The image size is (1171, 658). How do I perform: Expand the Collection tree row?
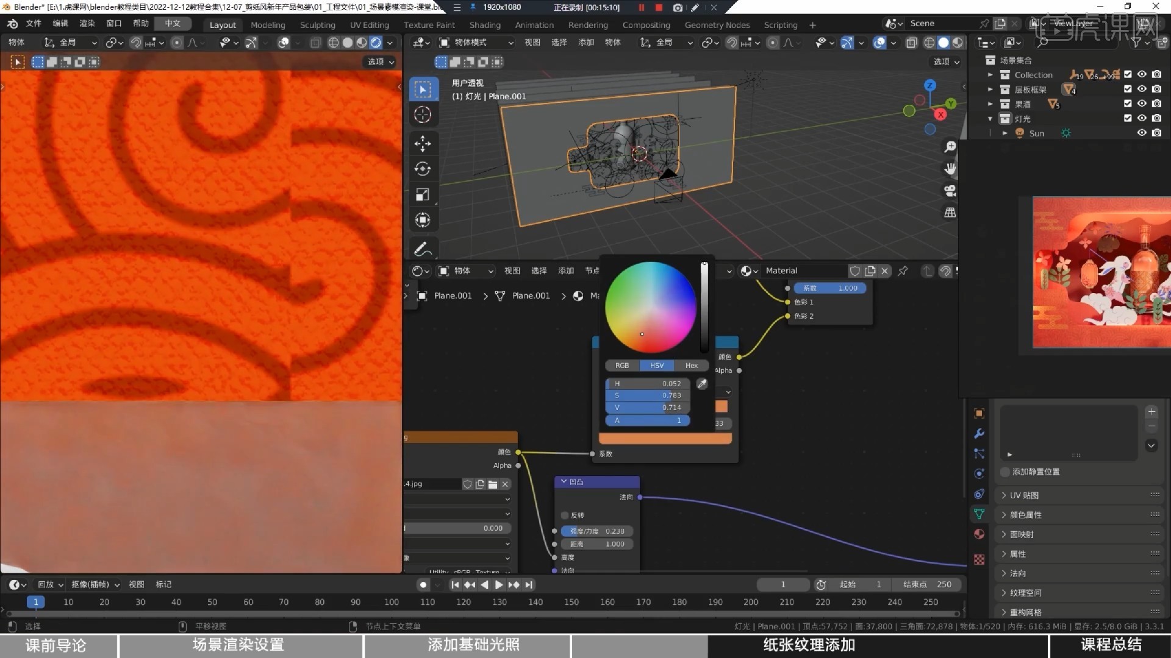990,75
